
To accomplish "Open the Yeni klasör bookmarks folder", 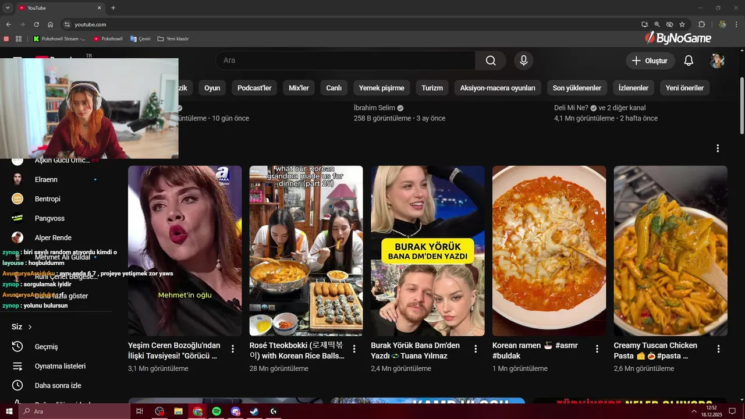I will pyautogui.click(x=173, y=39).
